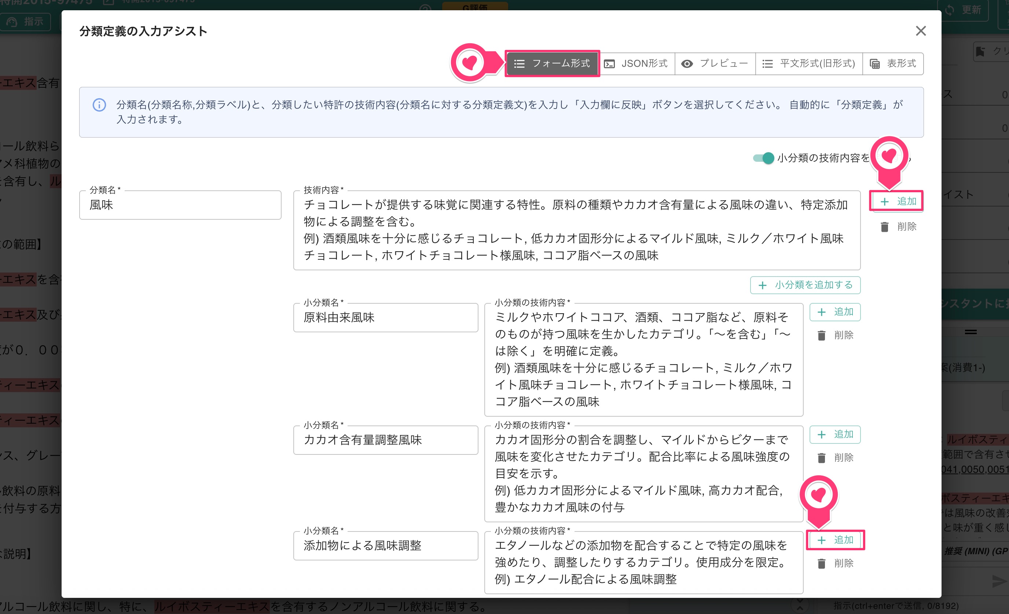Close the 分類定義の入力アシスト dialog
The image size is (1009, 614).
(x=921, y=31)
